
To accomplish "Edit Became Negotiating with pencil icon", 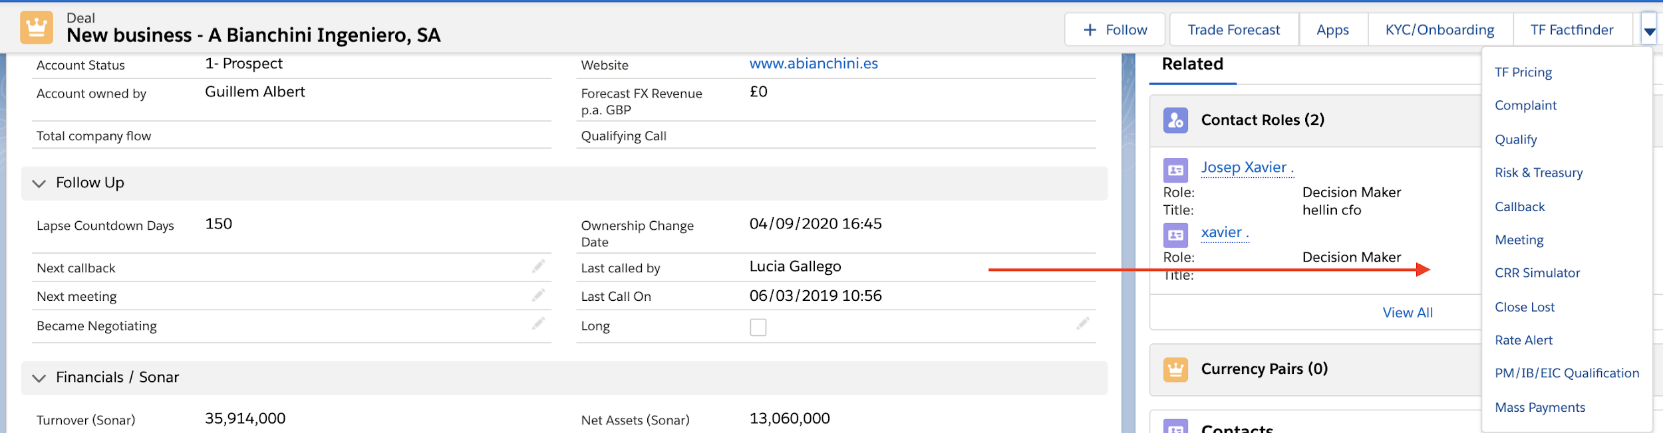I will coord(538,323).
